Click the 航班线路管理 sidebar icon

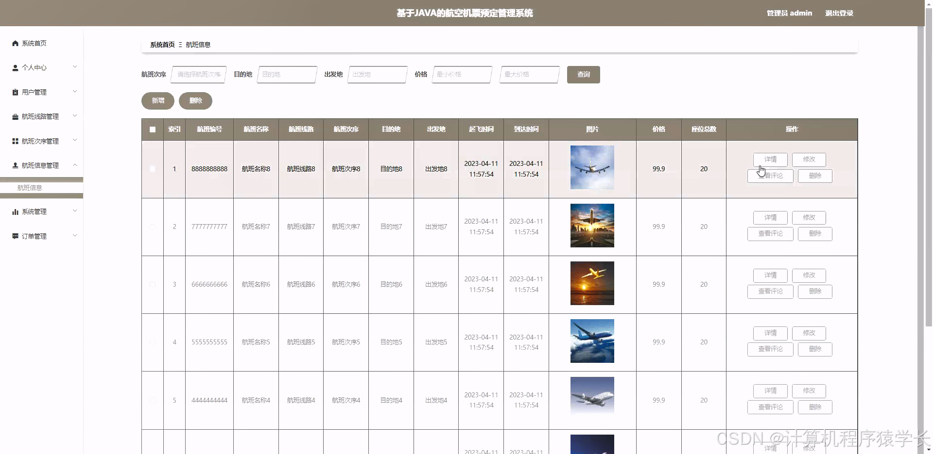pyautogui.click(x=15, y=117)
